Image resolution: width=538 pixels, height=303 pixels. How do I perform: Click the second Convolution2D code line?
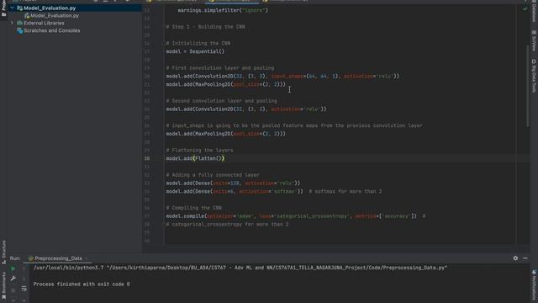click(x=246, y=109)
